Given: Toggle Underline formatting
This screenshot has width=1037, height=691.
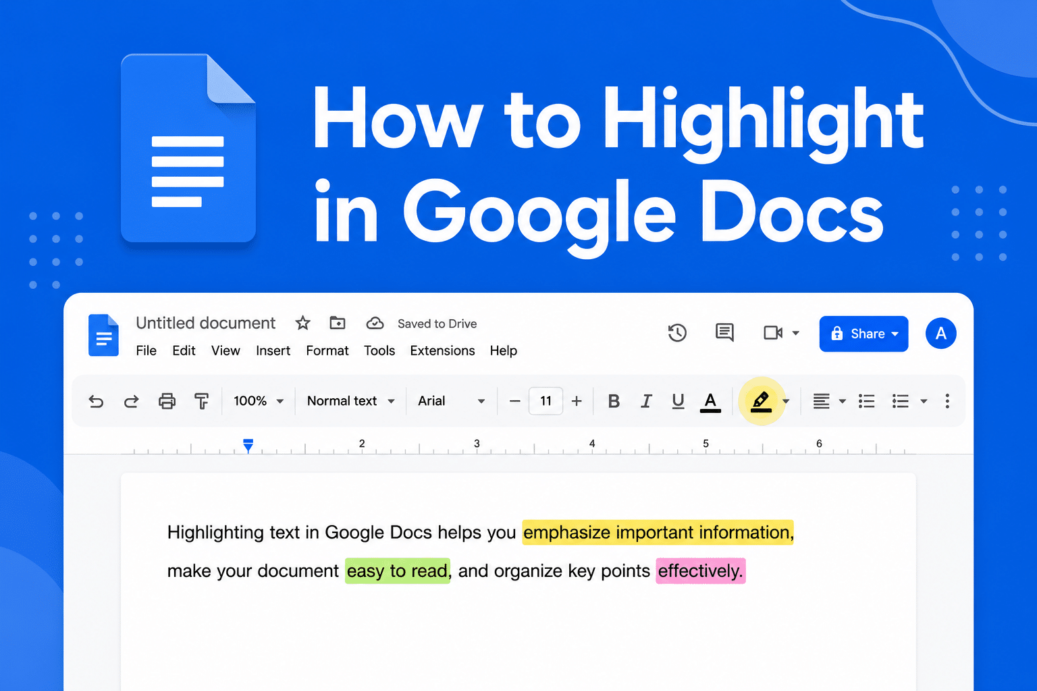Looking at the screenshot, I should coord(678,402).
